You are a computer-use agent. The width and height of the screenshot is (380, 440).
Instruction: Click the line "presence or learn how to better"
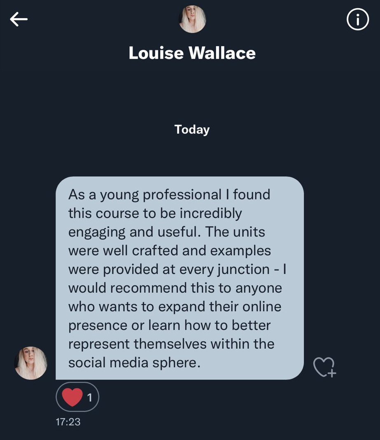click(169, 326)
